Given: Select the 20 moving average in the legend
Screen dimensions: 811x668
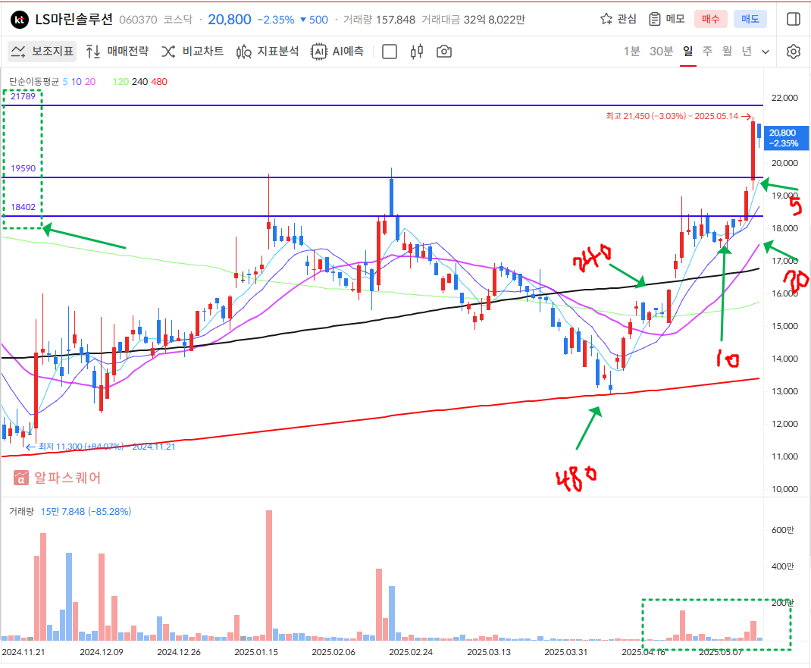Looking at the screenshot, I should click(x=90, y=81).
